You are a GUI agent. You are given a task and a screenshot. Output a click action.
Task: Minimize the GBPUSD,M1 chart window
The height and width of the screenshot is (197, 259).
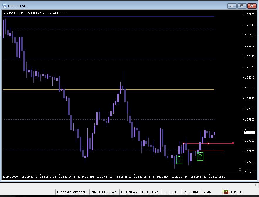click(x=232, y=6)
